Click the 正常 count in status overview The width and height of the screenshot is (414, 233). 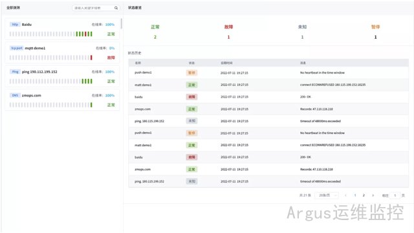point(155,37)
